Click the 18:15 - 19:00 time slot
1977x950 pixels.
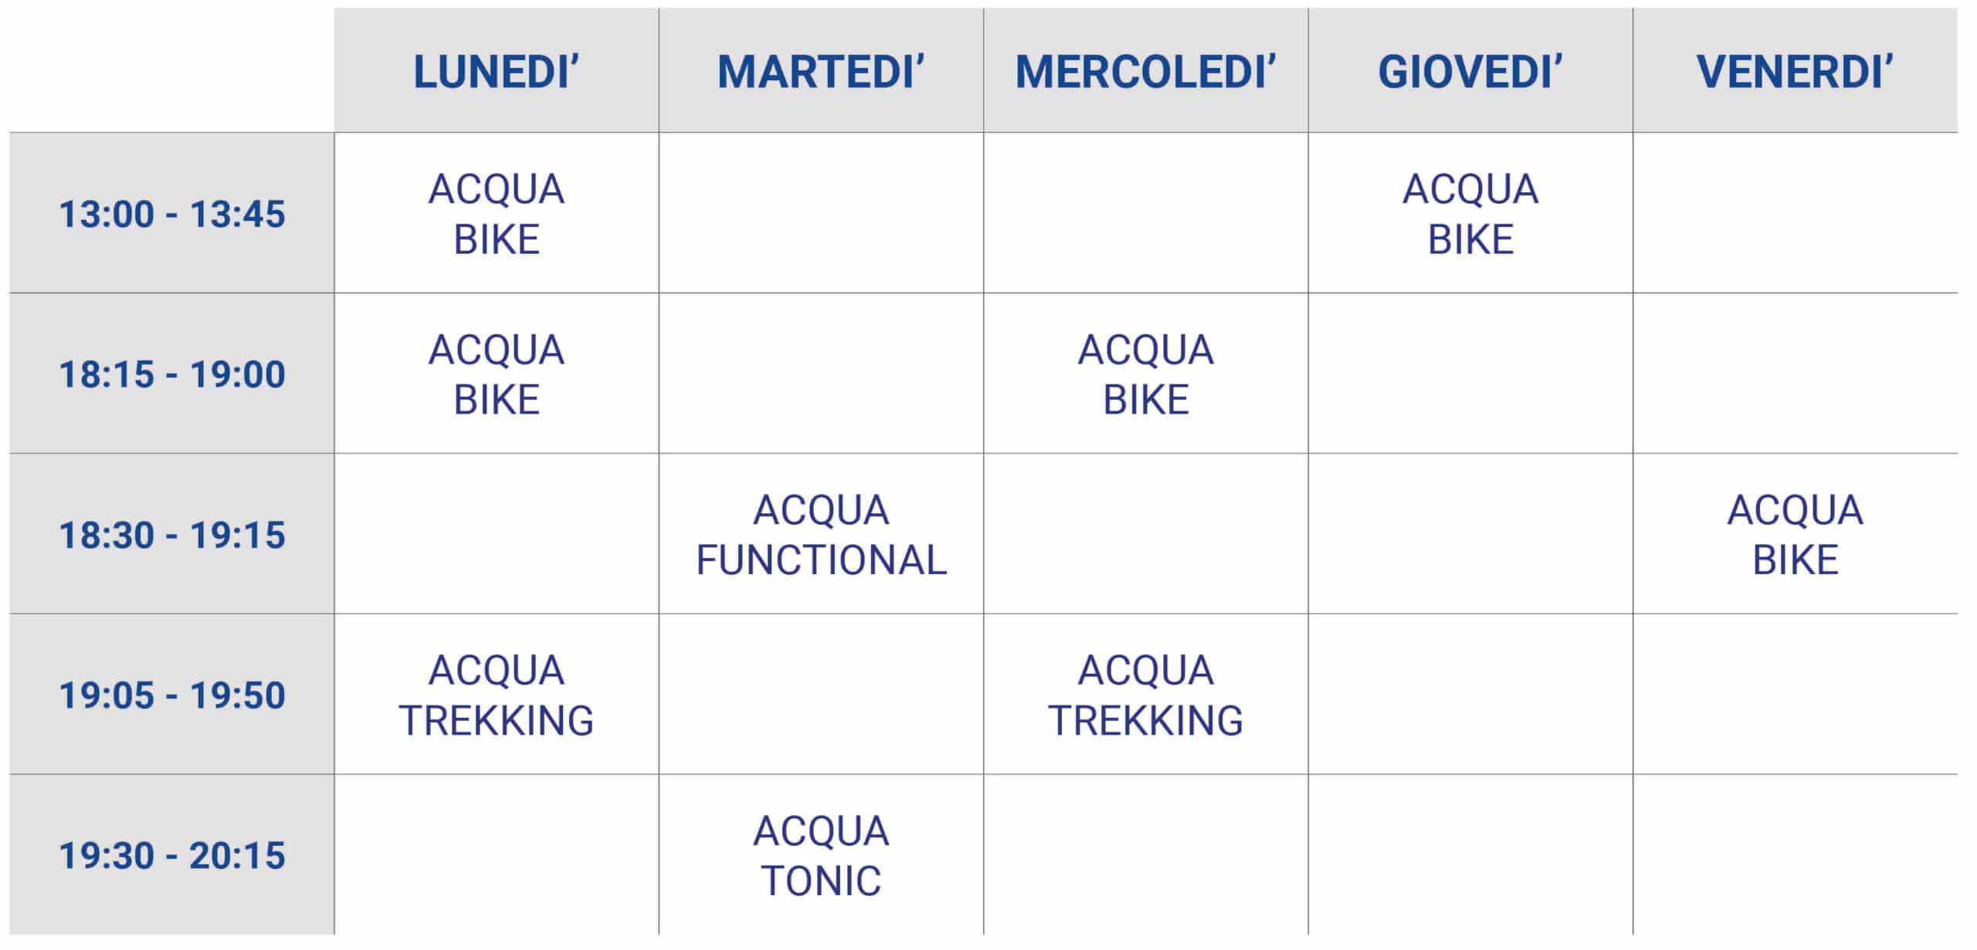click(171, 374)
